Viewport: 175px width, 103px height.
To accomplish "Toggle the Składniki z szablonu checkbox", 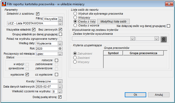I will (x=38, y=14).
